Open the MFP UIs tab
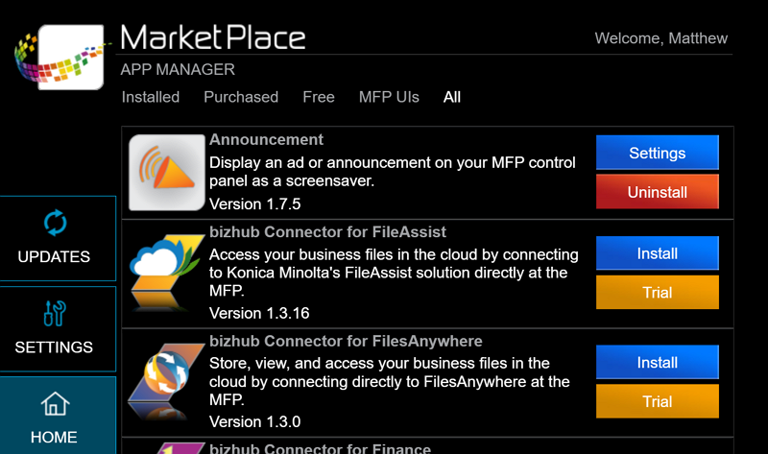768x454 pixels. (389, 97)
